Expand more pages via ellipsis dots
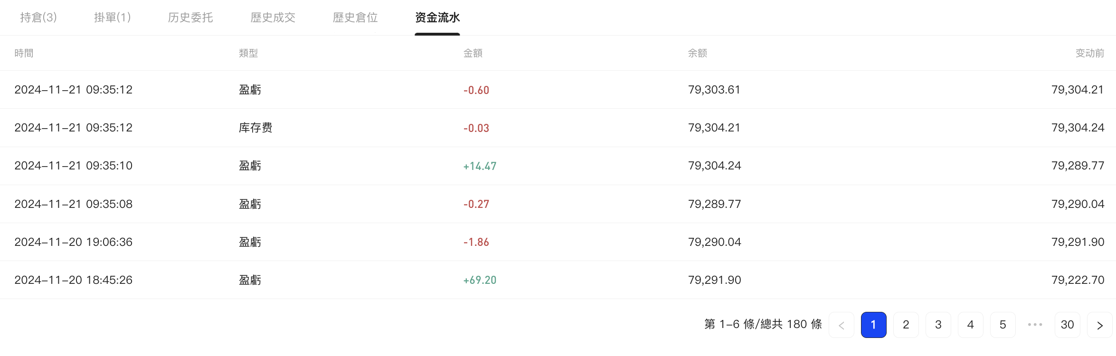1116x356 pixels. 1035,325
